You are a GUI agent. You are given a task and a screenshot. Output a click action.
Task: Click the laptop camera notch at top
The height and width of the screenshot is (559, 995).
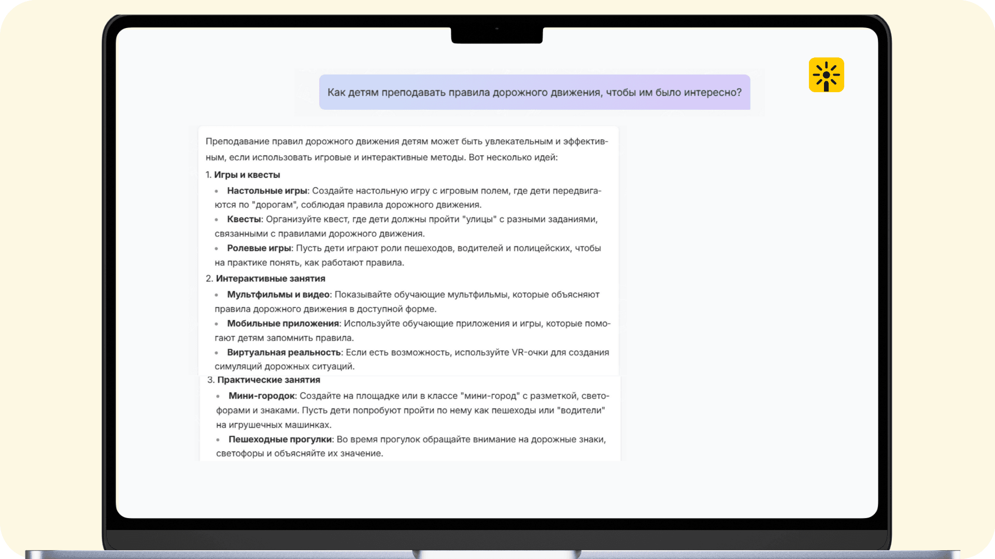[496, 35]
